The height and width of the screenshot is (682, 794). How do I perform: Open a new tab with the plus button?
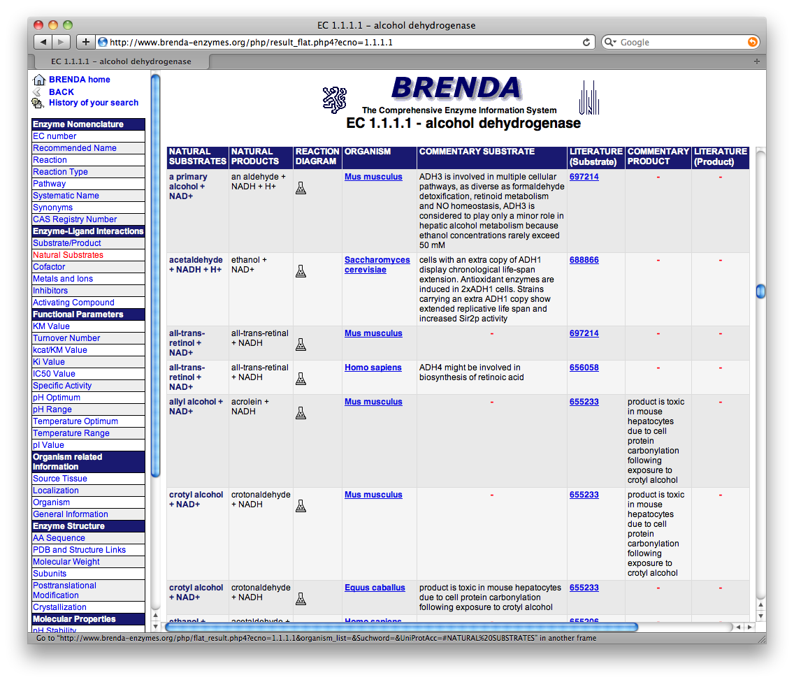pyautogui.click(x=756, y=61)
